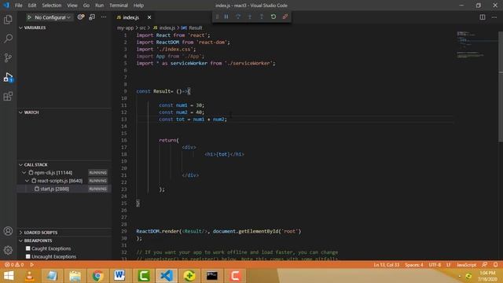Open command prompt window from taskbar
Viewport: 503px width, 283px height.
tap(211, 276)
